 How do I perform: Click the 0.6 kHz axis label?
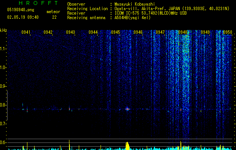[3, 142]
